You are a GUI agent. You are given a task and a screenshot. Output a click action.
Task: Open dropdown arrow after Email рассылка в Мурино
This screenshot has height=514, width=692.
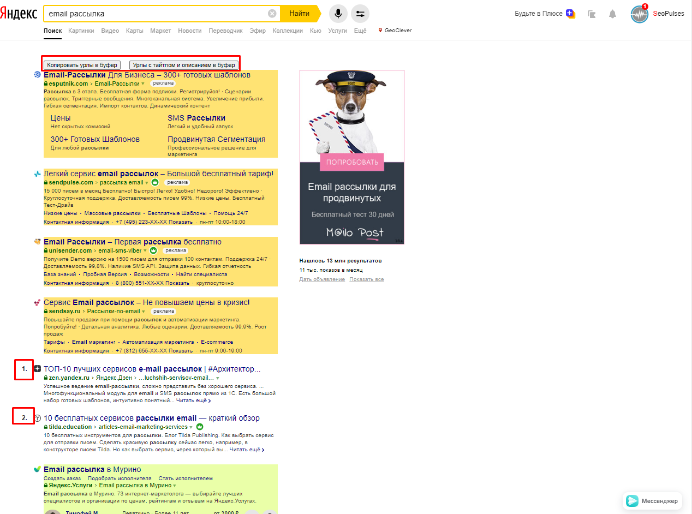click(175, 486)
